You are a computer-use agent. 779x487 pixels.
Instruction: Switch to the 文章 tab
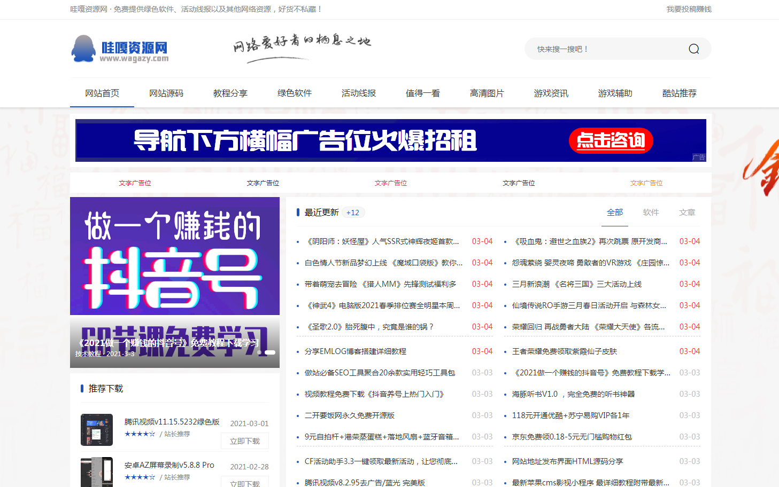[687, 213]
